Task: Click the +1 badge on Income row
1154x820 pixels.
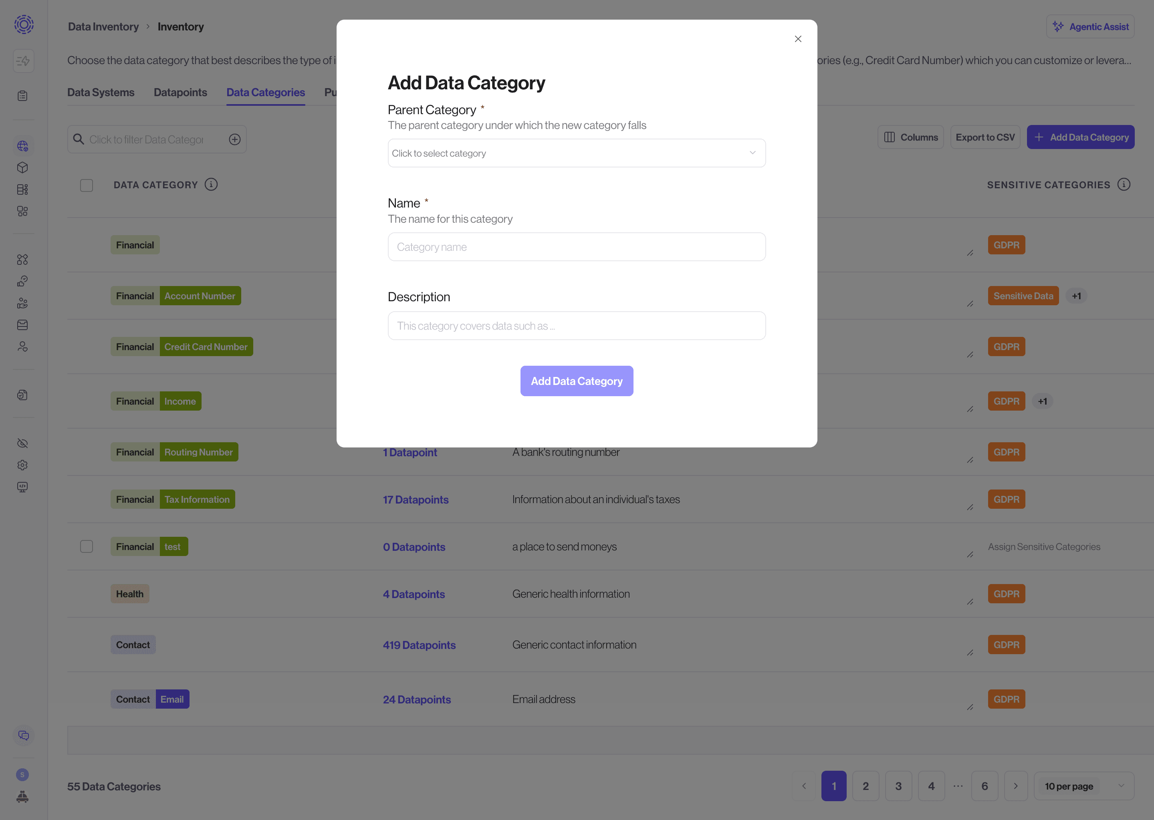Action: point(1042,401)
